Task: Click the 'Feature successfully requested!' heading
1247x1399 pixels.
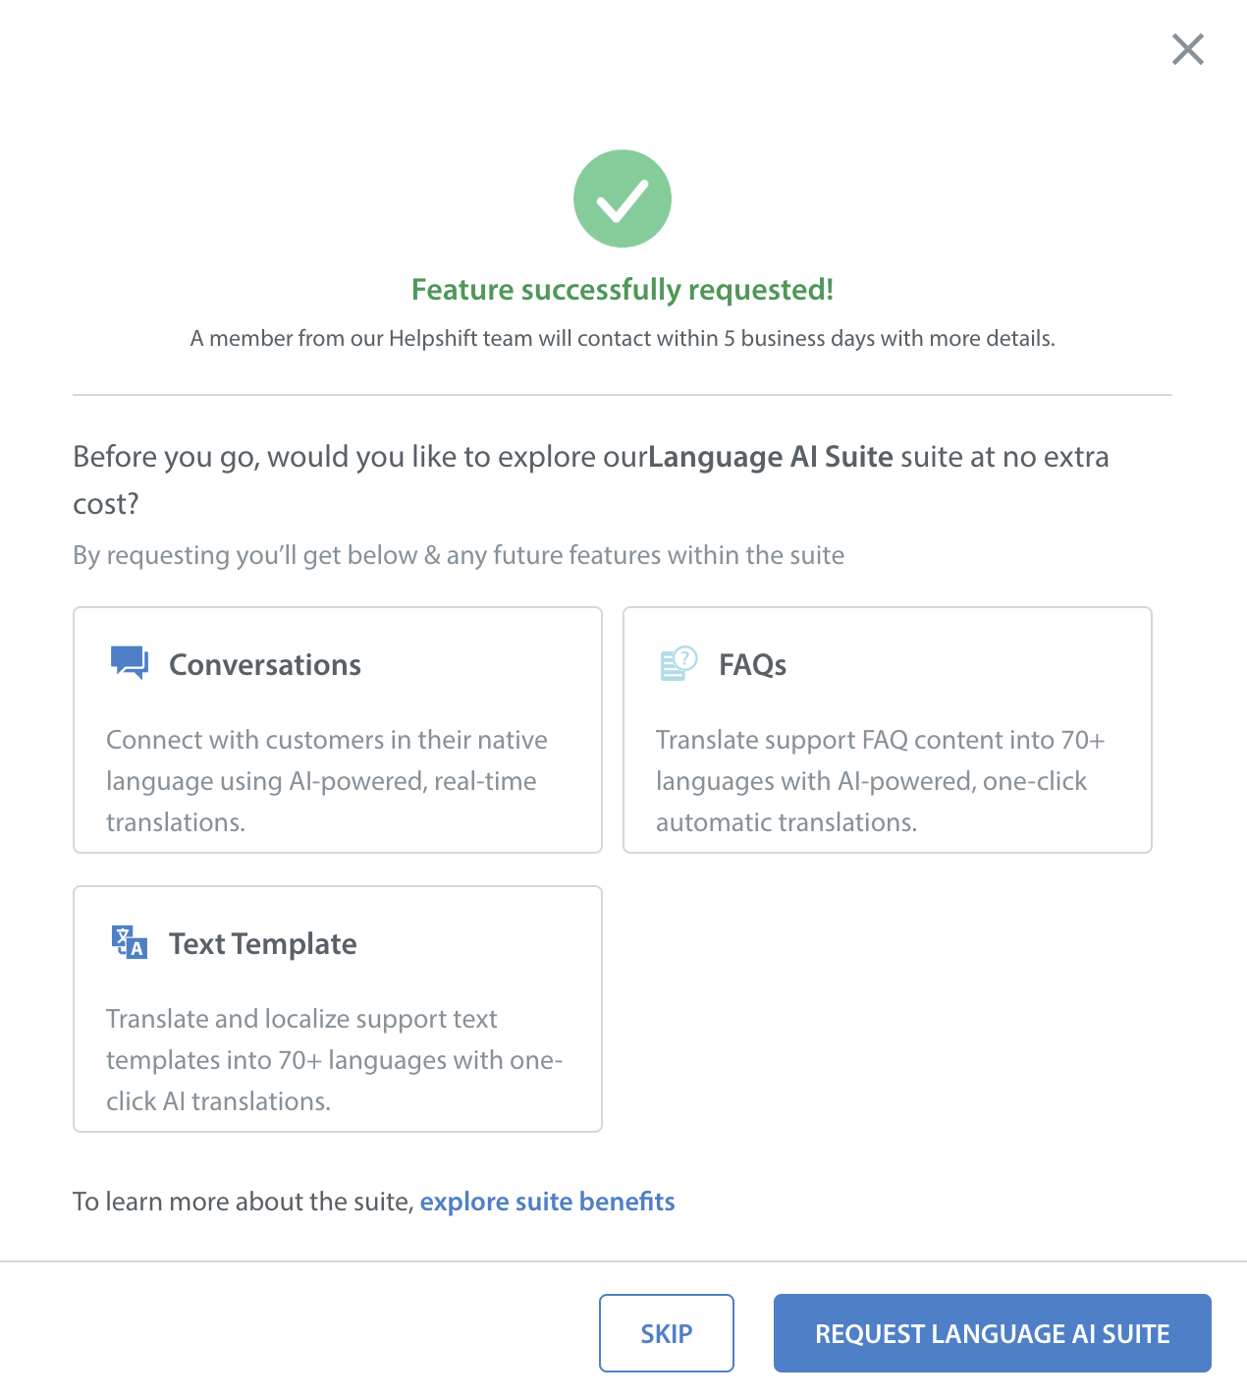Action: click(623, 290)
